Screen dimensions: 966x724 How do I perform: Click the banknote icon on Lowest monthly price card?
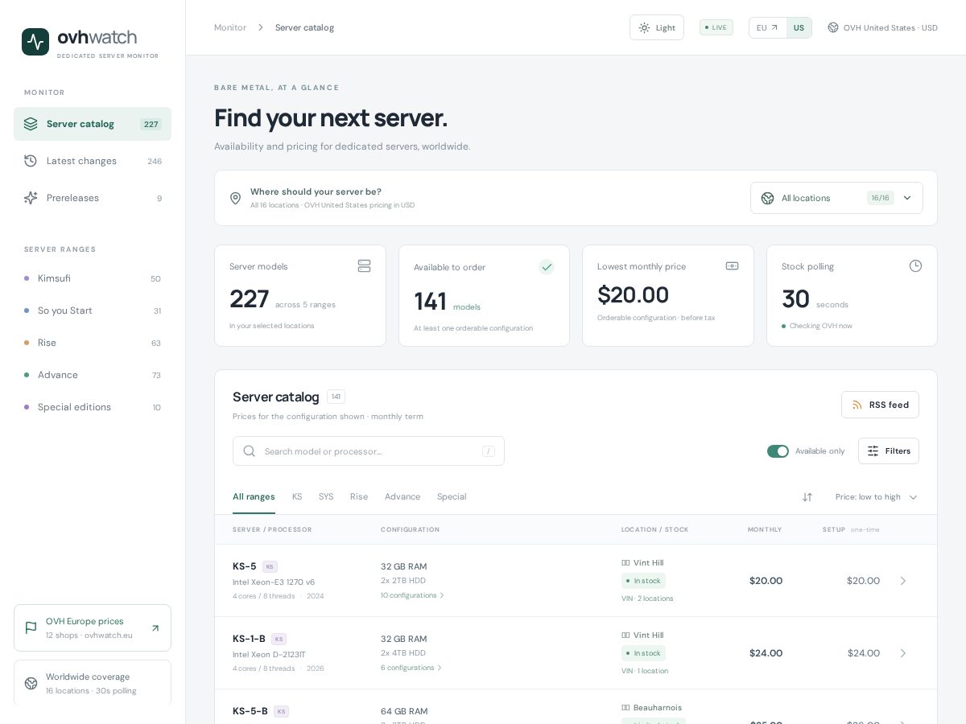(732, 265)
